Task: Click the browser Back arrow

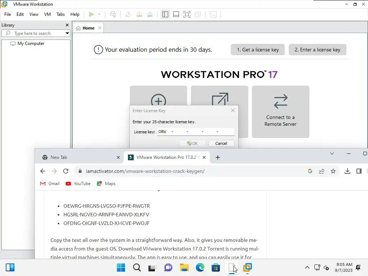Action: pyautogui.click(x=43, y=171)
